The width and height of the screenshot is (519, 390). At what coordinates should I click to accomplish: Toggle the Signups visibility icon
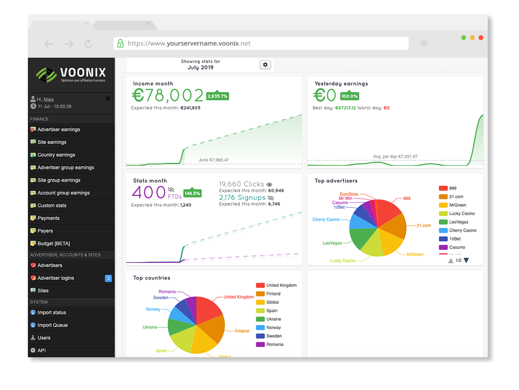tap(270, 198)
